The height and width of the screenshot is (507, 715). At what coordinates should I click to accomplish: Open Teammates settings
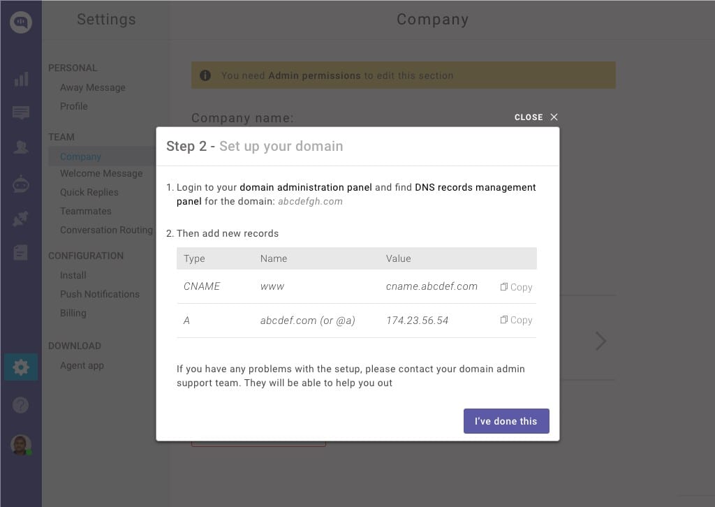86,211
